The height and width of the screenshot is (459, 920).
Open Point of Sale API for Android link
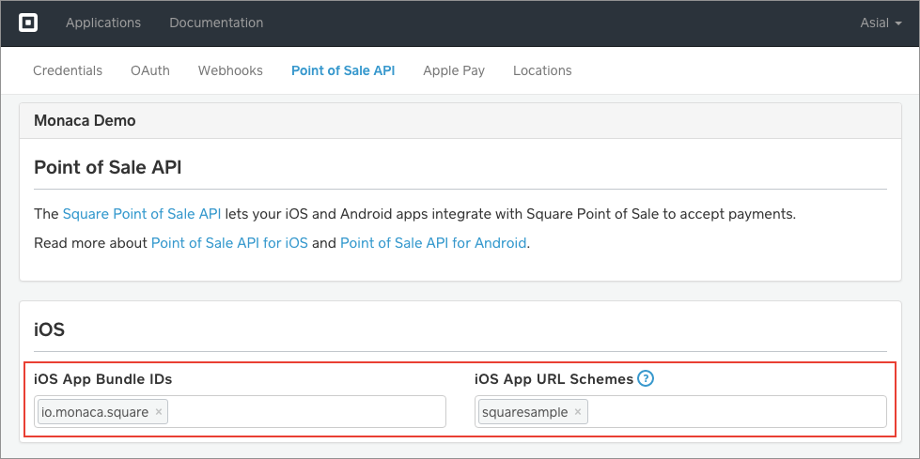[433, 243]
